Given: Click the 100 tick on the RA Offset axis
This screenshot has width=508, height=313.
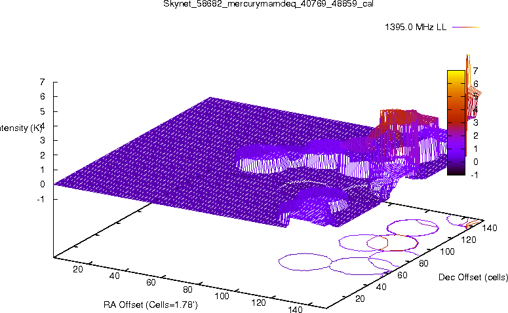Looking at the screenshot, I should tap(222, 296).
